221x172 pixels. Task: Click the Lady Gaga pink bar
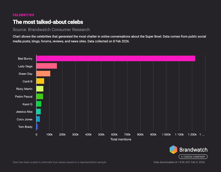(46, 66)
